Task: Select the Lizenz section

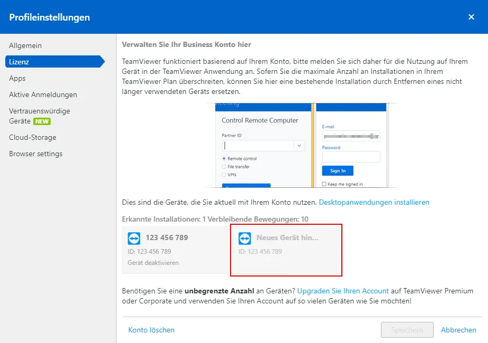Action: tap(55, 62)
